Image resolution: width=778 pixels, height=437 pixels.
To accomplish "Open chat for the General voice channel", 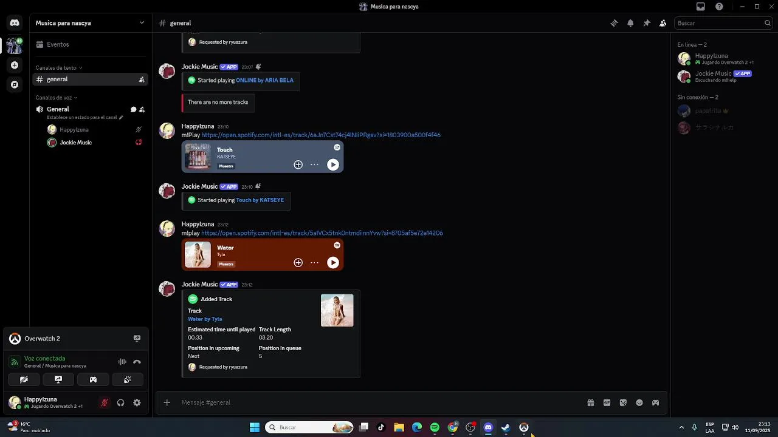I will [133, 109].
